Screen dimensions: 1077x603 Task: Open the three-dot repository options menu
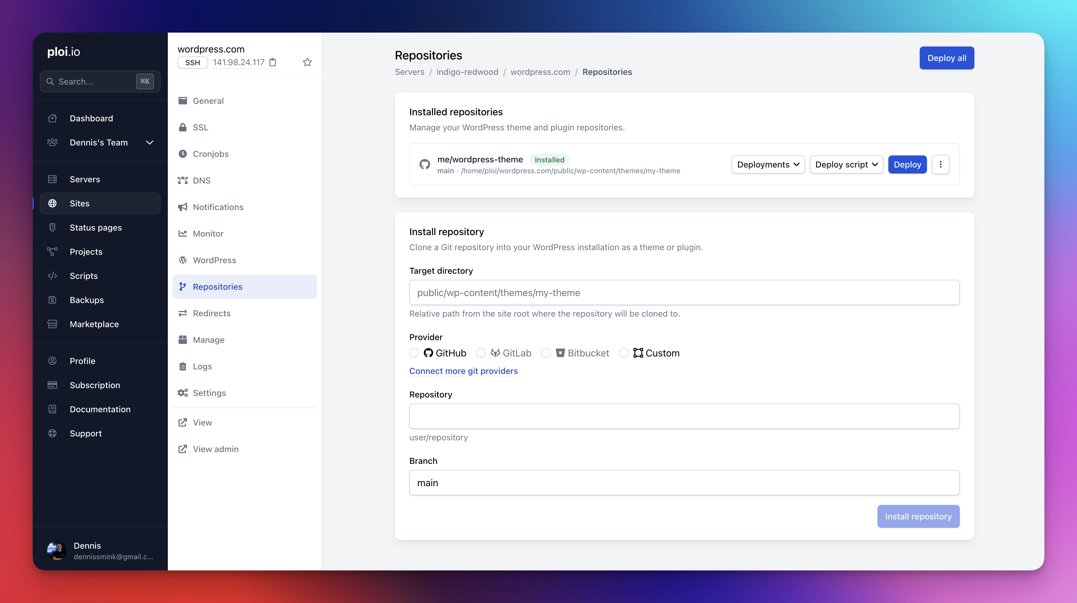[x=940, y=164]
